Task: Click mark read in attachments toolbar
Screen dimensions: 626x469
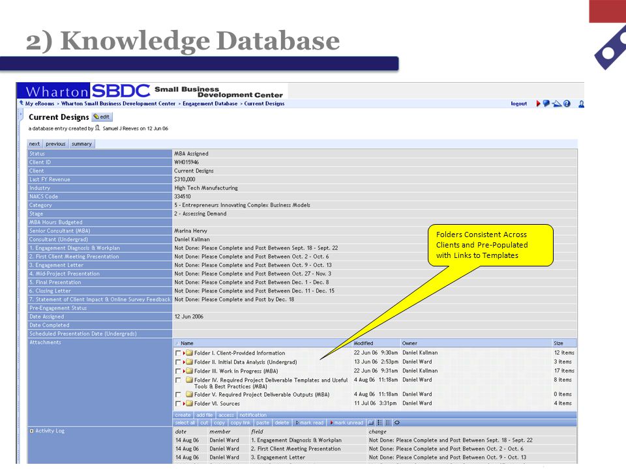Action: [x=309, y=423]
